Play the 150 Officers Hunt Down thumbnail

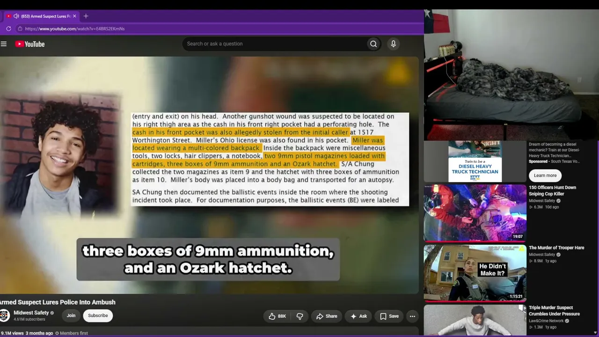[x=475, y=213]
